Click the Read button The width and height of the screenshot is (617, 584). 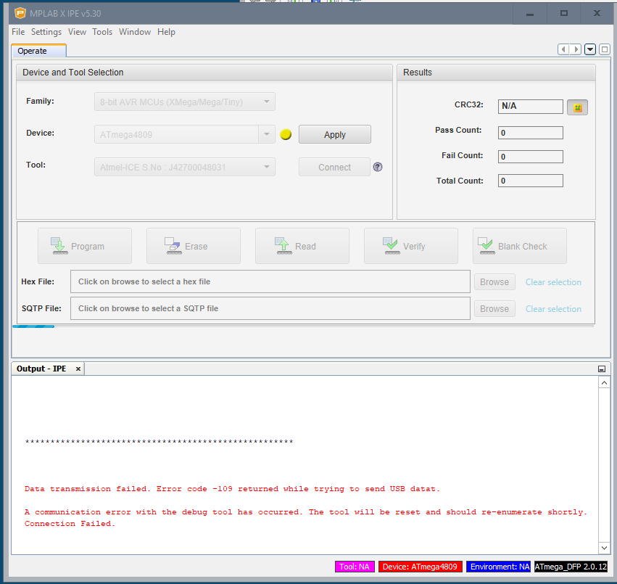pyautogui.click(x=302, y=246)
